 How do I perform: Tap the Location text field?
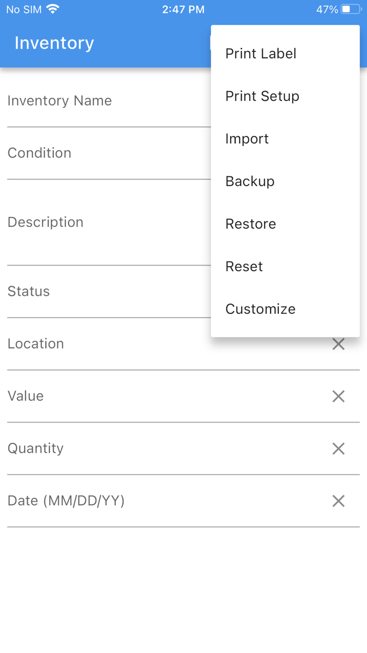click(x=157, y=344)
